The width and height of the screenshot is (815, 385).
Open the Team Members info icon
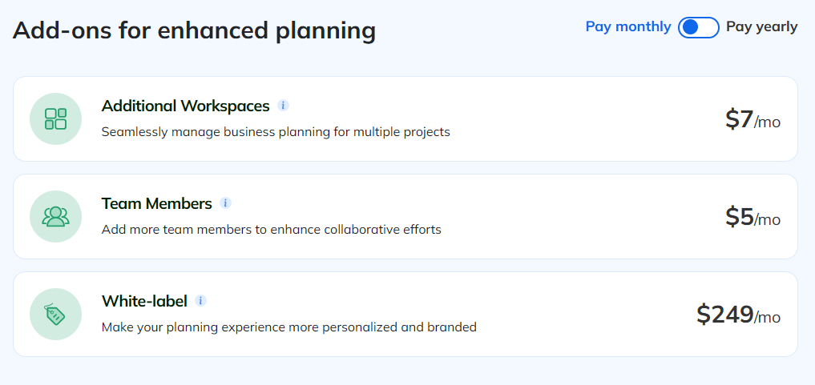225,203
